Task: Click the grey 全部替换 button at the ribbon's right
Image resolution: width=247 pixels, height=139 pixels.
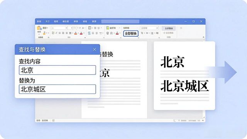Action: (169, 28)
